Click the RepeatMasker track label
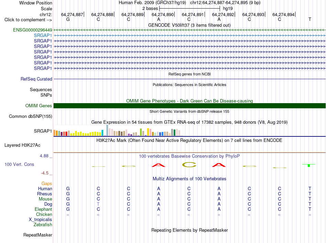 coord(38,235)
